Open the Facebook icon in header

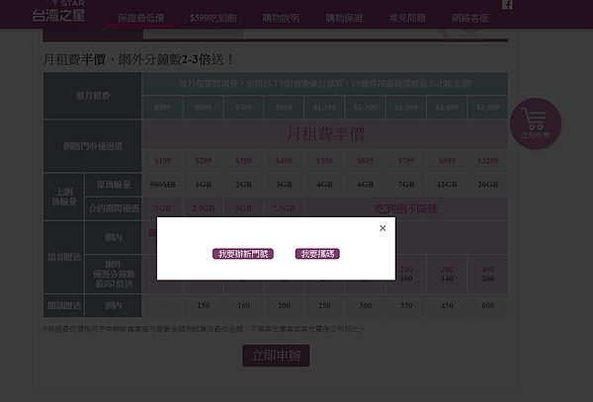[507, 4]
